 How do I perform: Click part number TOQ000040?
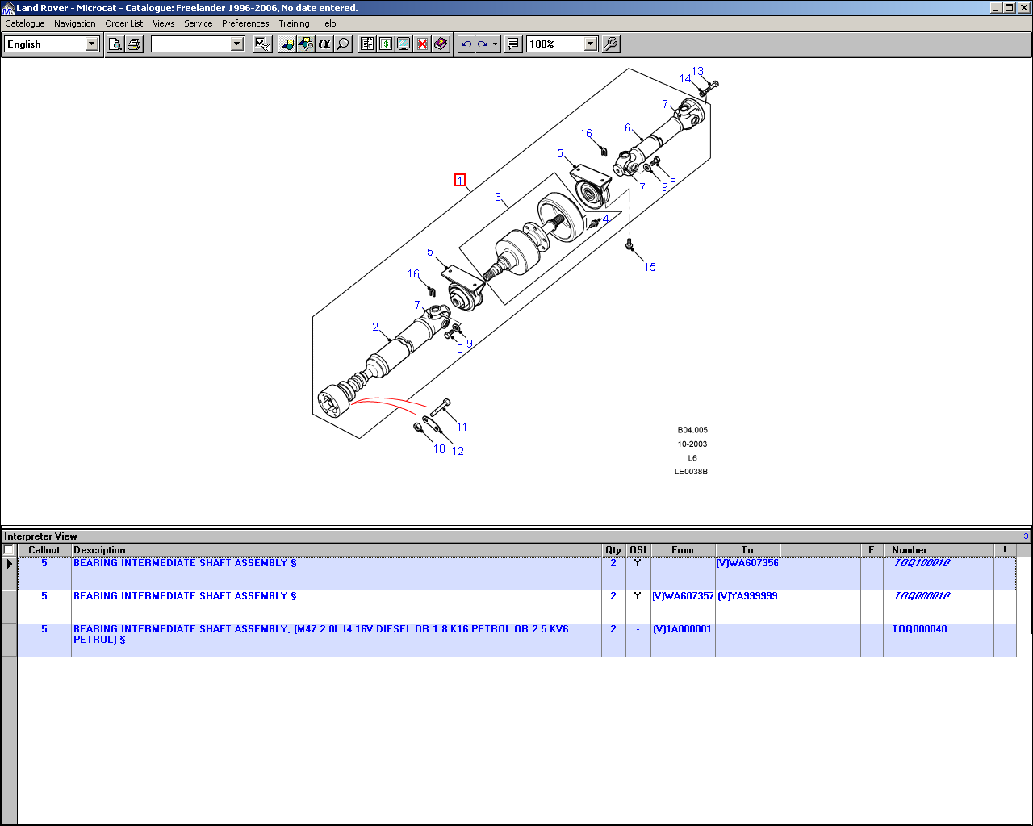[x=919, y=629]
